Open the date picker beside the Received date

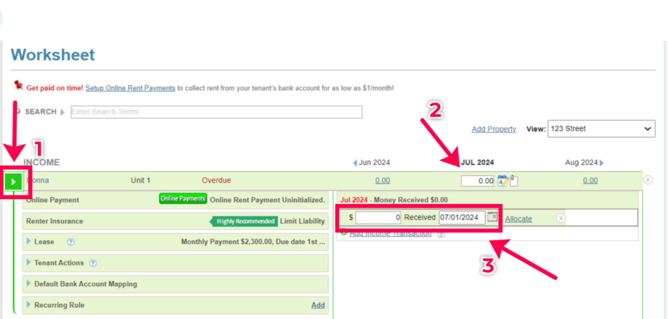coord(492,217)
